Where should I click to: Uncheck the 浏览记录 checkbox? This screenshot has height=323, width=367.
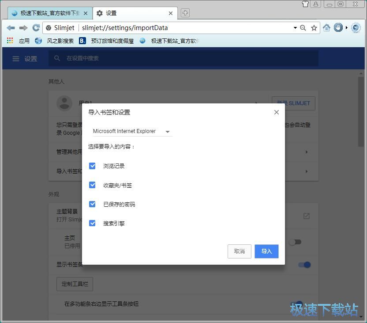[x=92, y=166]
